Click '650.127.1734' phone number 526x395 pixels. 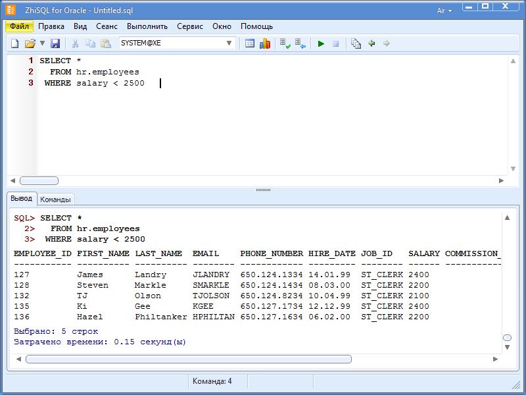pyautogui.click(x=272, y=306)
